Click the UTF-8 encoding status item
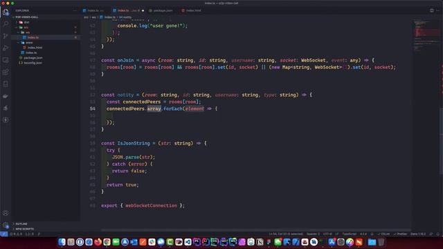The height and width of the screenshot is (249, 443). coord(327,234)
